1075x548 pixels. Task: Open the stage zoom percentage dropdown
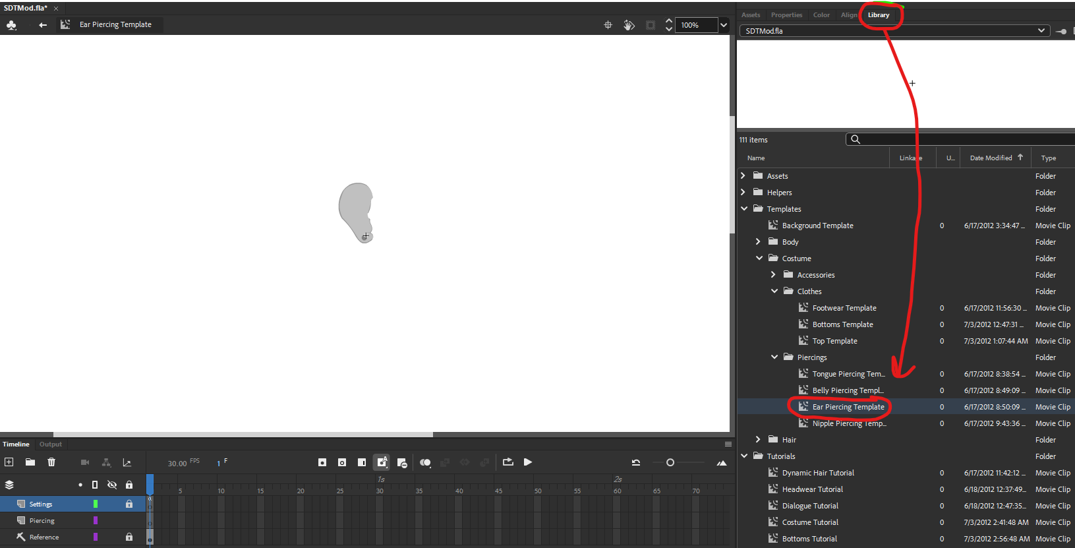(x=724, y=25)
